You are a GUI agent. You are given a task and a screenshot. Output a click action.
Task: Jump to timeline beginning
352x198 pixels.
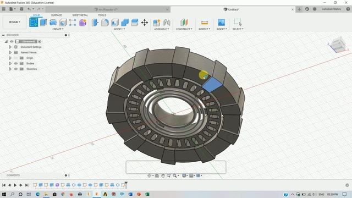click(x=4, y=185)
